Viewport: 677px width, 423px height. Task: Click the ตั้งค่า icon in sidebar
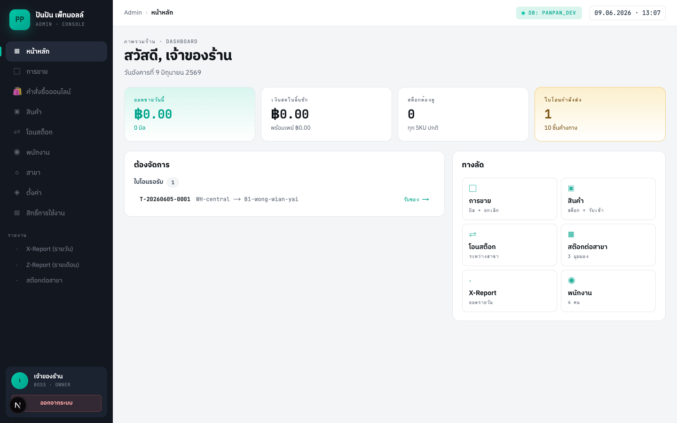click(17, 193)
